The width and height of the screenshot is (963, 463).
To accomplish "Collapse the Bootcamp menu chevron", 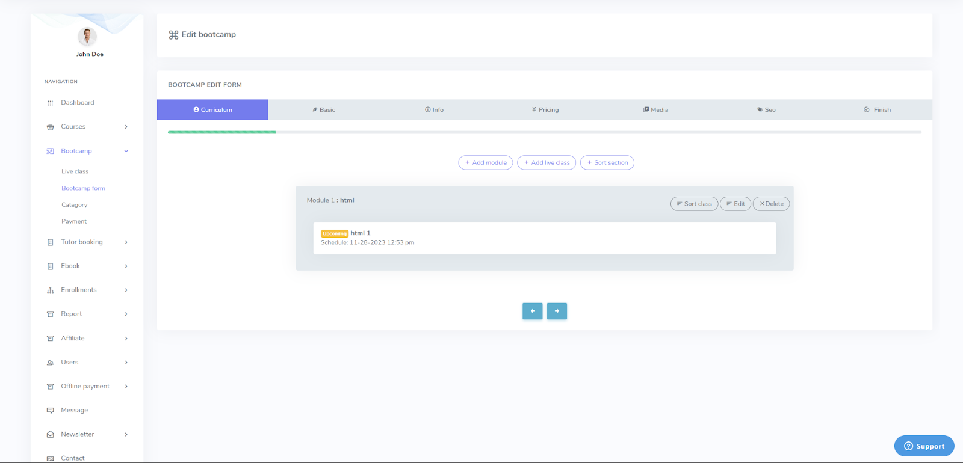I will coord(126,151).
